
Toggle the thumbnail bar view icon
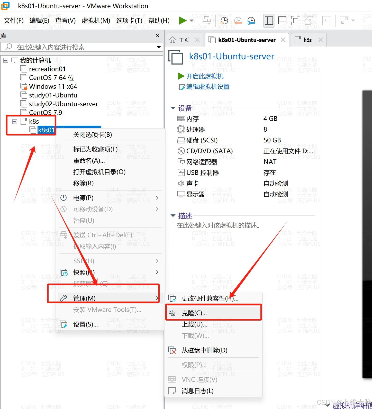pyautogui.click(x=282, y=21)
